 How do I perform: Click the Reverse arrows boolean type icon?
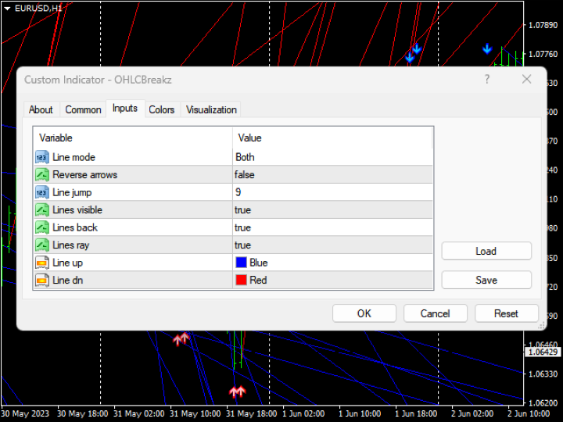click(42, 175)
